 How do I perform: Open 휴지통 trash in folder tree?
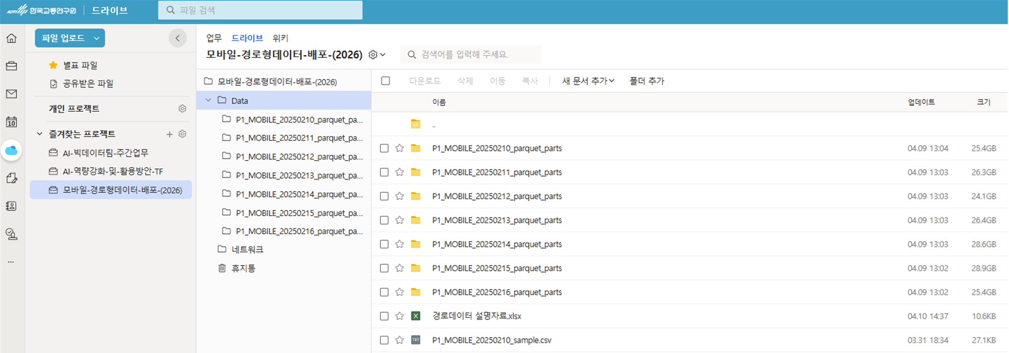tap(243, 268)
